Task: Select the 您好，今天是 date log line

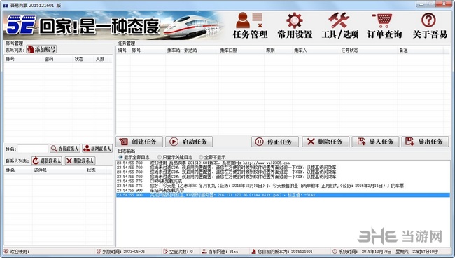Action: [283, 186]
